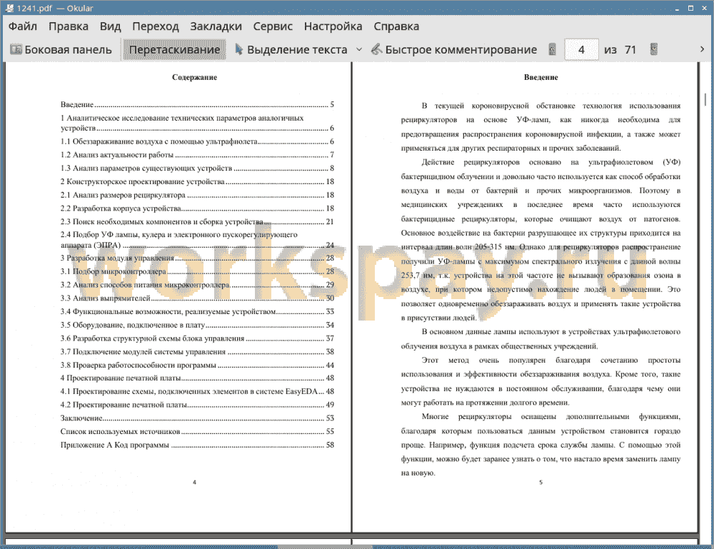Open the Переход menu
The height and width of the screenshot is (549, 714).
155,26
